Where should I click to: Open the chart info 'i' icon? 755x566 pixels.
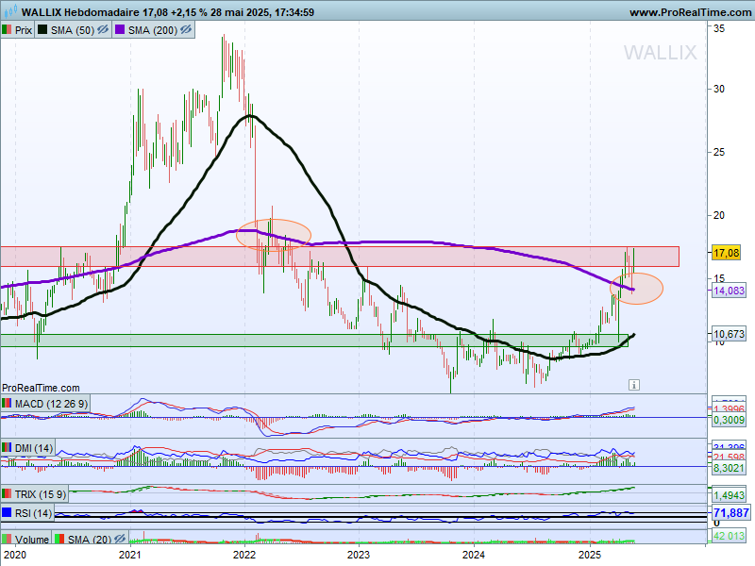(x=634, y=385)
